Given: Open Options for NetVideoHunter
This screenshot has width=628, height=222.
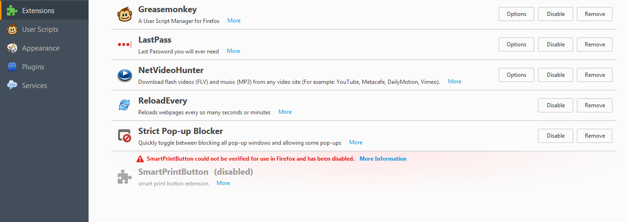Looking at the screenshot, I should (x=516, y=75).
